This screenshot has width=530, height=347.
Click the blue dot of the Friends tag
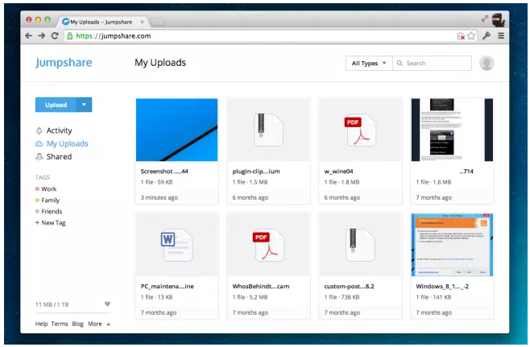click(37, 212)
